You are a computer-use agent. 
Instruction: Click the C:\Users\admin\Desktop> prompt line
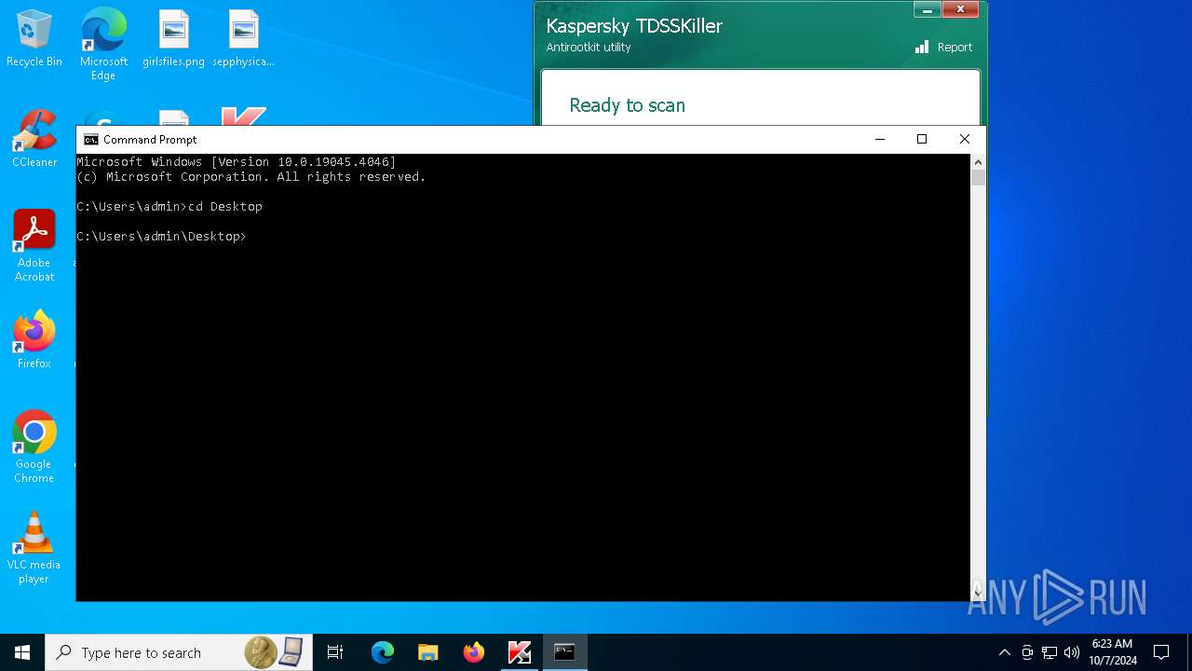tap(162, 237)
